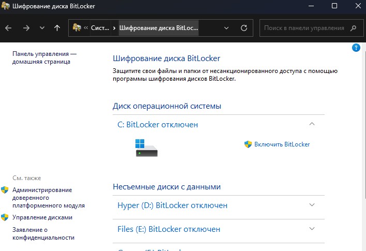Go back with the left arrow button

pos(8,28)
